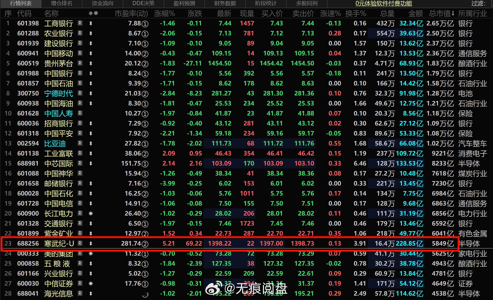Click the marker icon in the 招商银行 row

click(90, 123)
